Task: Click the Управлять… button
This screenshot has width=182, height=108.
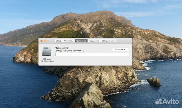Action: coord(121,49)
